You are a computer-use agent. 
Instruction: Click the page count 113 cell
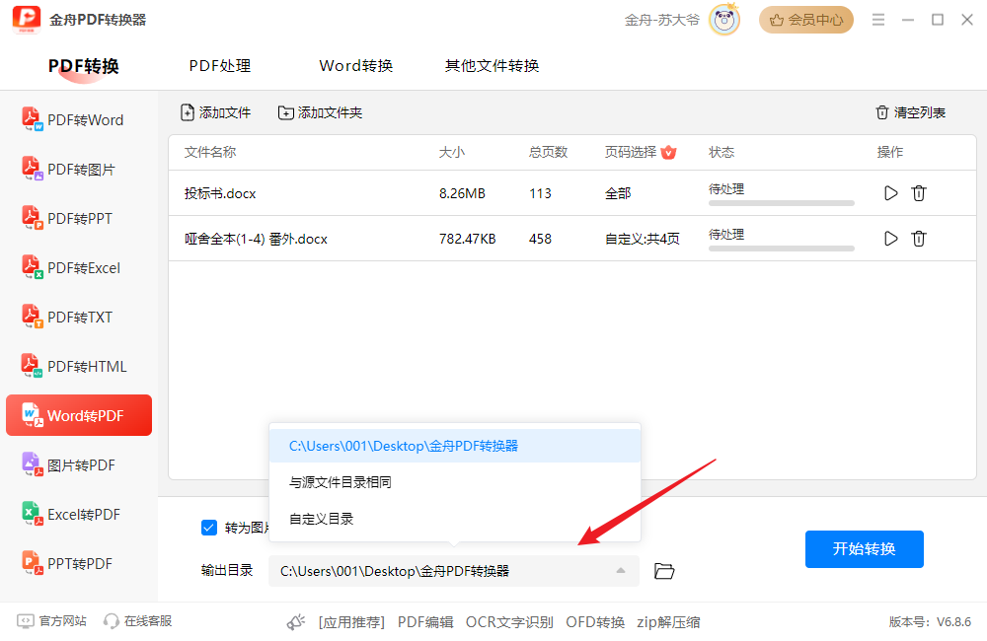pyautogui.click(x=540, y=193)
